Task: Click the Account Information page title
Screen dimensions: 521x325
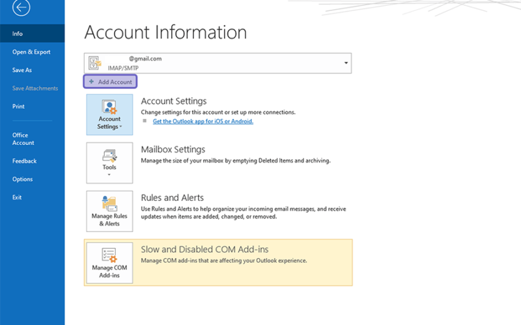Action: tap(165, 32)
